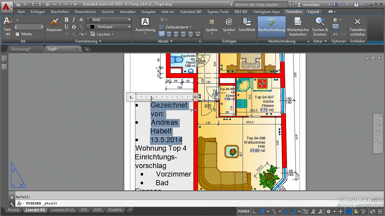Switch to the Modell layout tab

click(x=13, y=210)
